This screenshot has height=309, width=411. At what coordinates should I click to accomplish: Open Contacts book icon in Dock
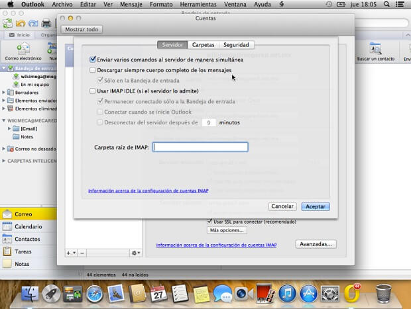click(137, 294)
